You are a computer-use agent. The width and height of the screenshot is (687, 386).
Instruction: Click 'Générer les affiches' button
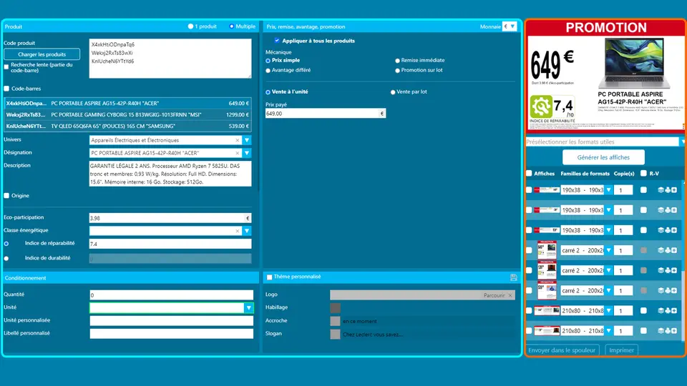603,157
